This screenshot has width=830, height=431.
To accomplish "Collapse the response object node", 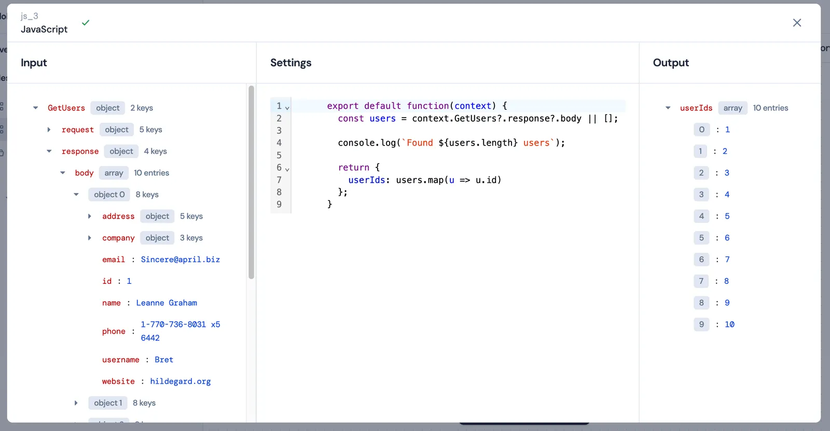I will pos(49,151).
